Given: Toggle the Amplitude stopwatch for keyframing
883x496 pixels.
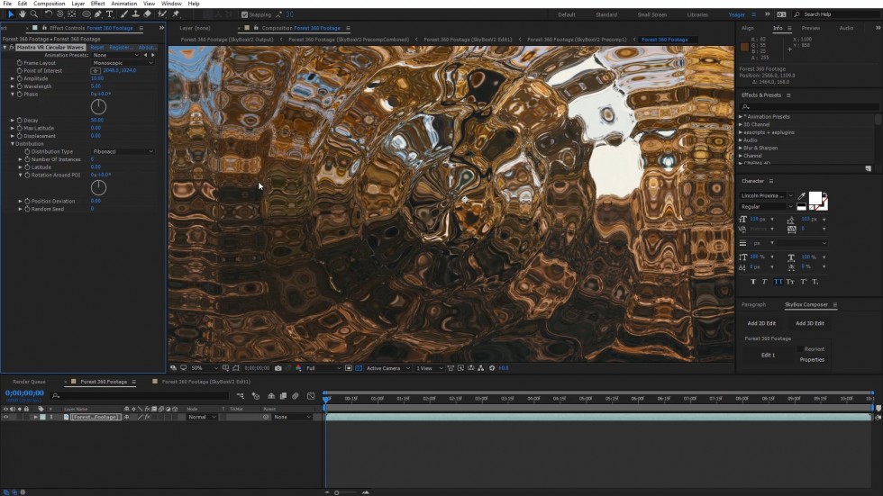Looking at the screenshot, I should 19,78.
